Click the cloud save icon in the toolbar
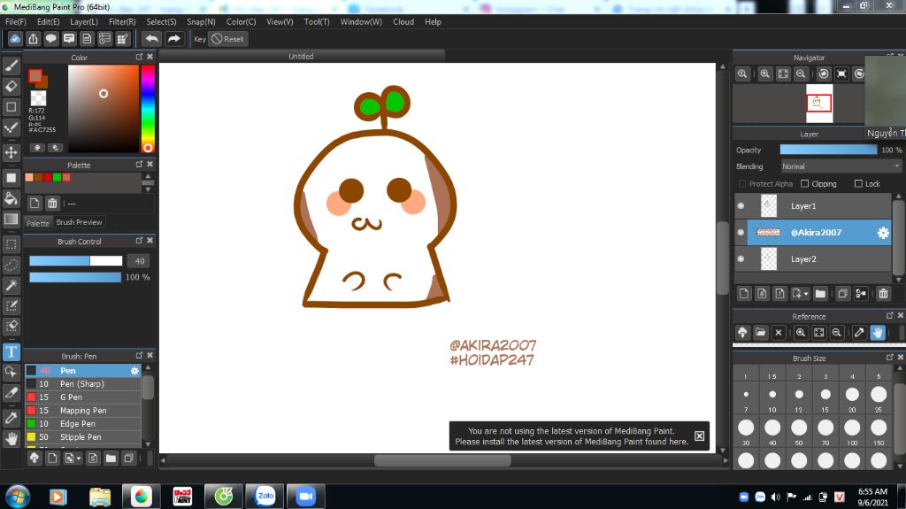Viewport: 906px width, 509px height. click(15, 39)
